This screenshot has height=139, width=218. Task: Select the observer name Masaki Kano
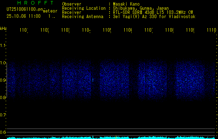[126, 4]
